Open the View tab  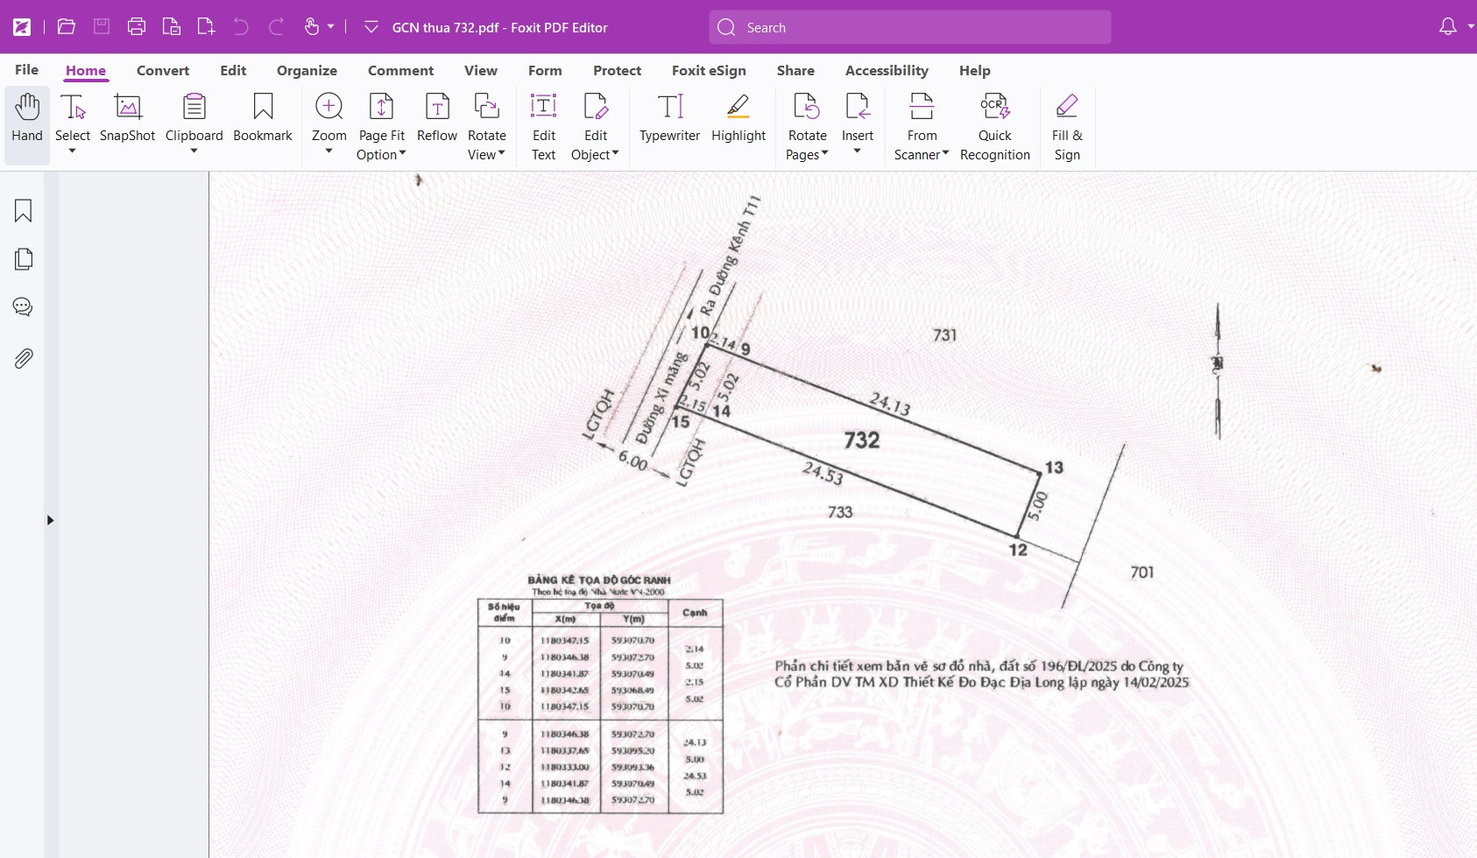point(481,70)
